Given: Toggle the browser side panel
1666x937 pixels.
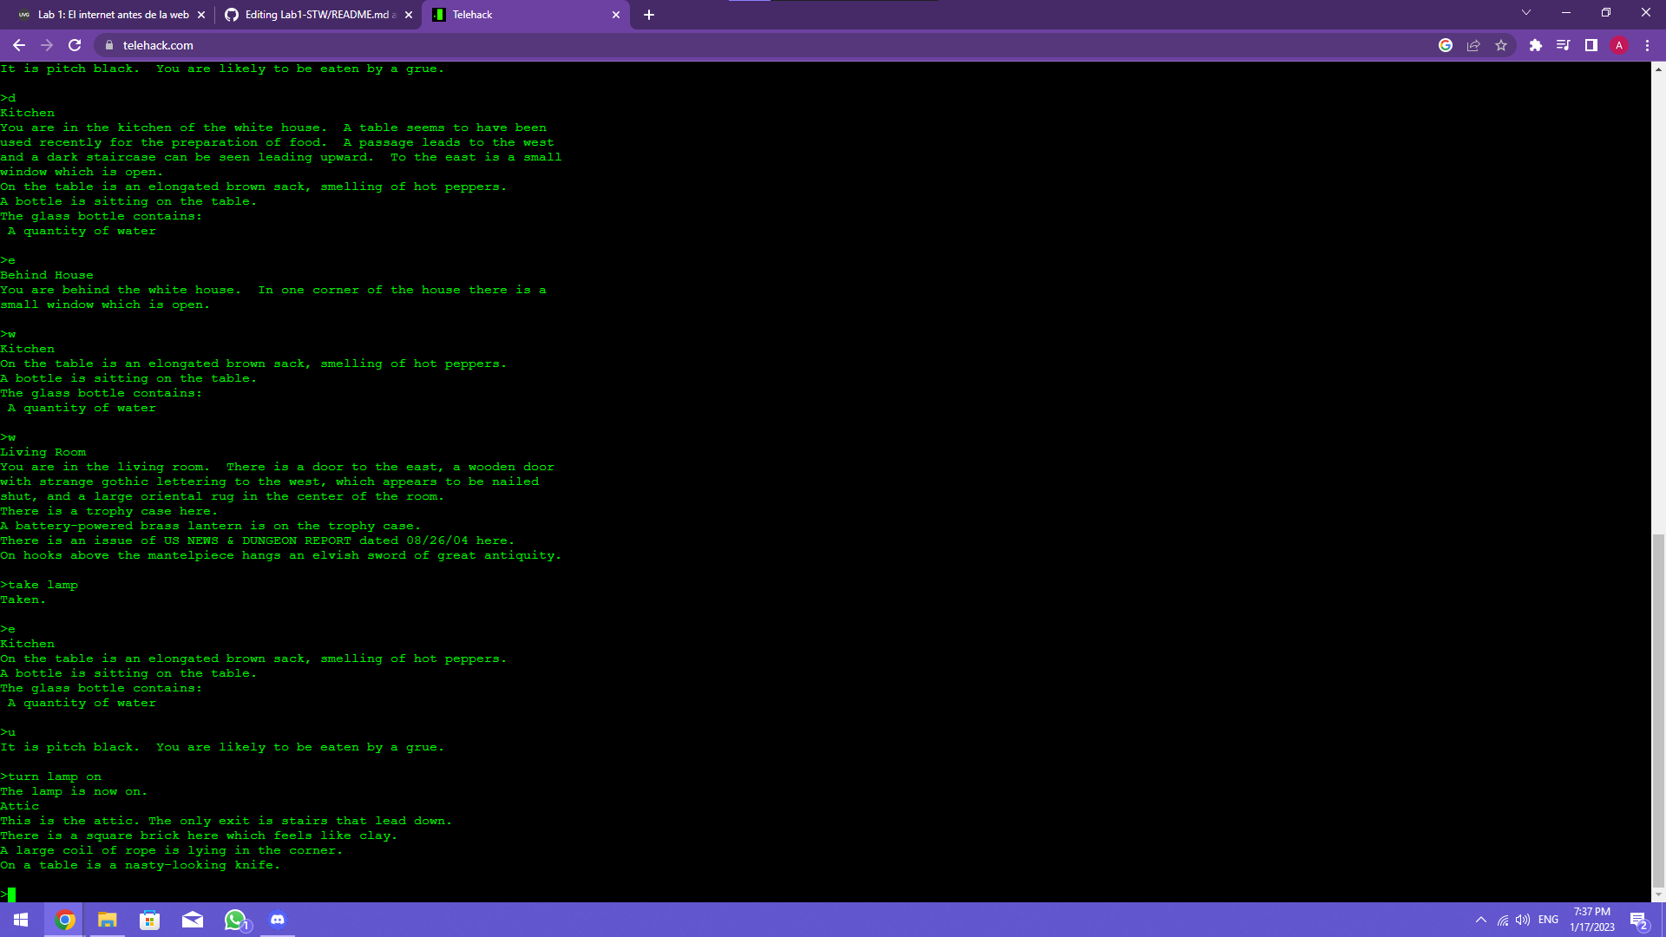Looking at the screenshot, I should pos(1591,45).
